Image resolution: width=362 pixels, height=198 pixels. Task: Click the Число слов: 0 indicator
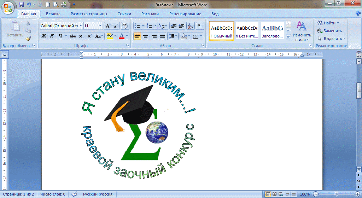[53, 194]
